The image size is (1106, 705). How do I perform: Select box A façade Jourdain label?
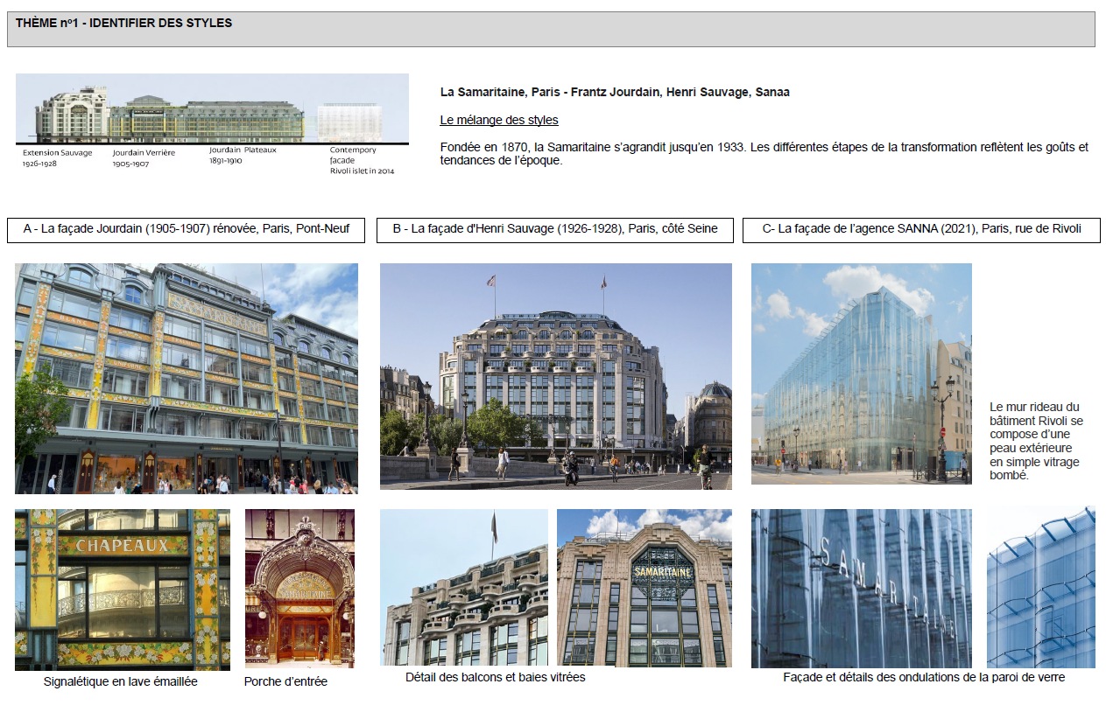click(186, 229)
